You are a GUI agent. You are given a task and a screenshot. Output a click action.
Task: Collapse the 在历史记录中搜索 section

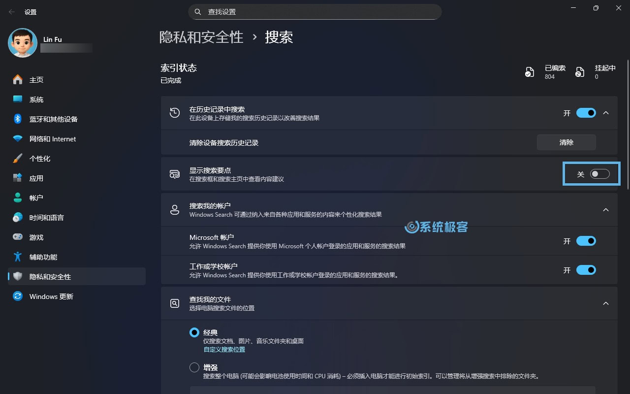tap(606, 113)
